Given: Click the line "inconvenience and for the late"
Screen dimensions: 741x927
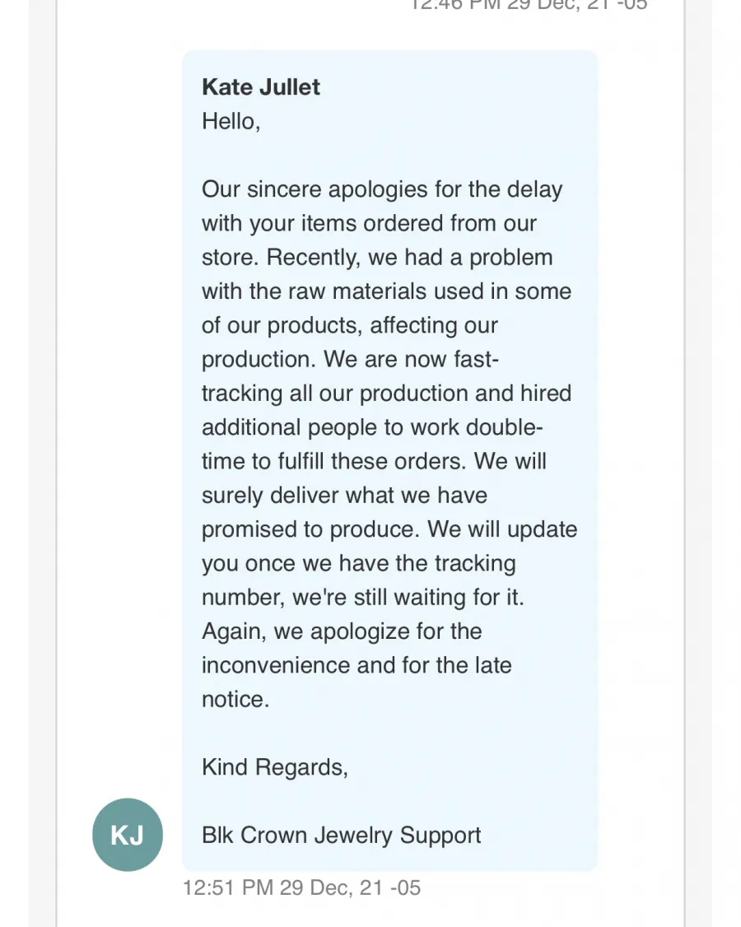Looking at the screenshot, I should point(357,666).
